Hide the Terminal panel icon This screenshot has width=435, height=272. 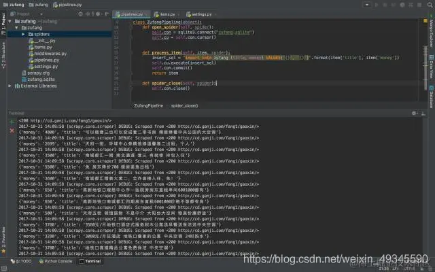pos(423,114)
